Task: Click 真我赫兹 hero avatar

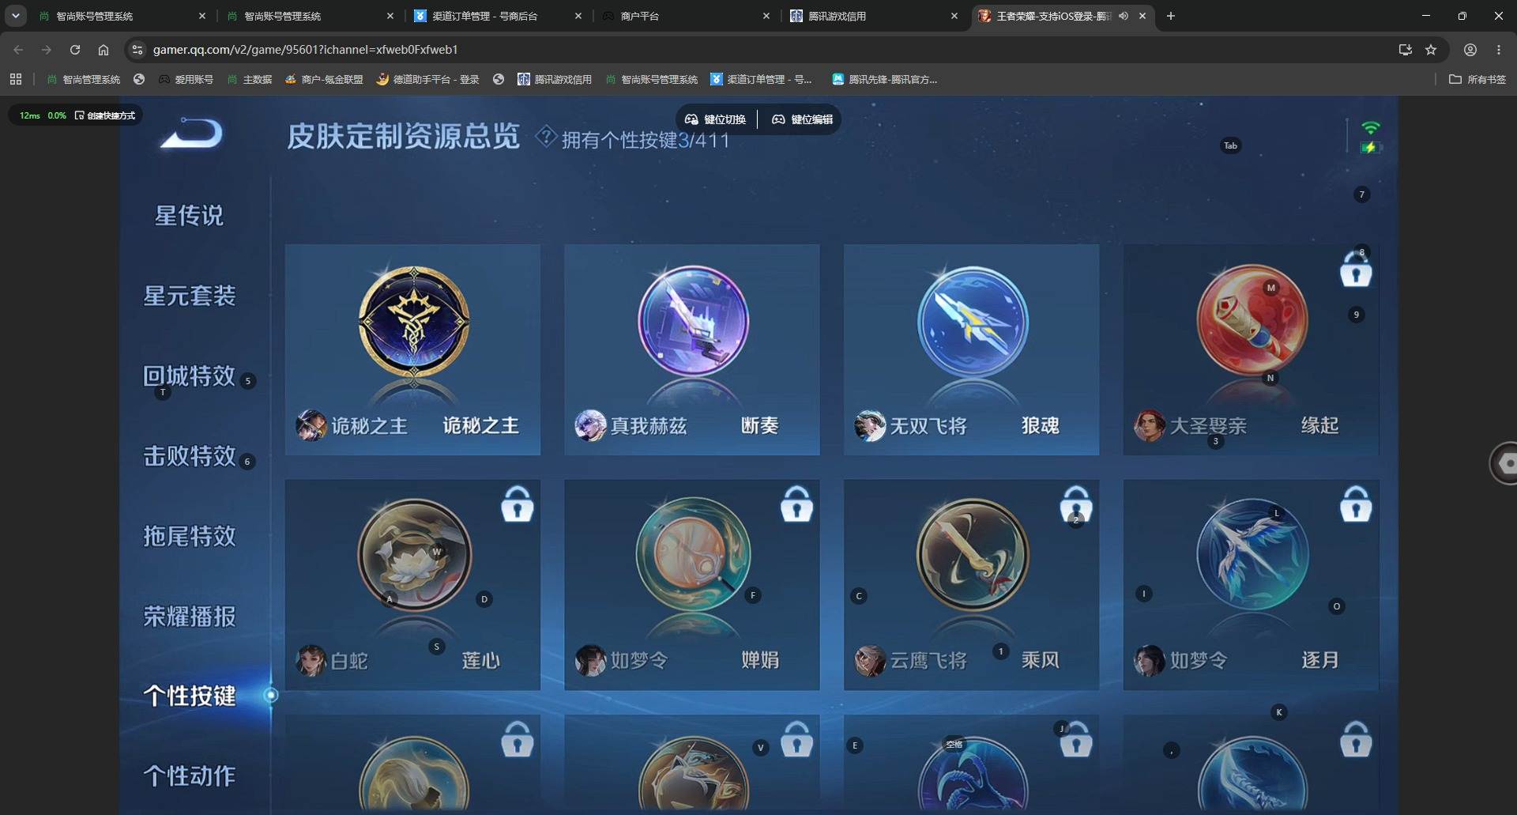Action: tap(590, 425)
